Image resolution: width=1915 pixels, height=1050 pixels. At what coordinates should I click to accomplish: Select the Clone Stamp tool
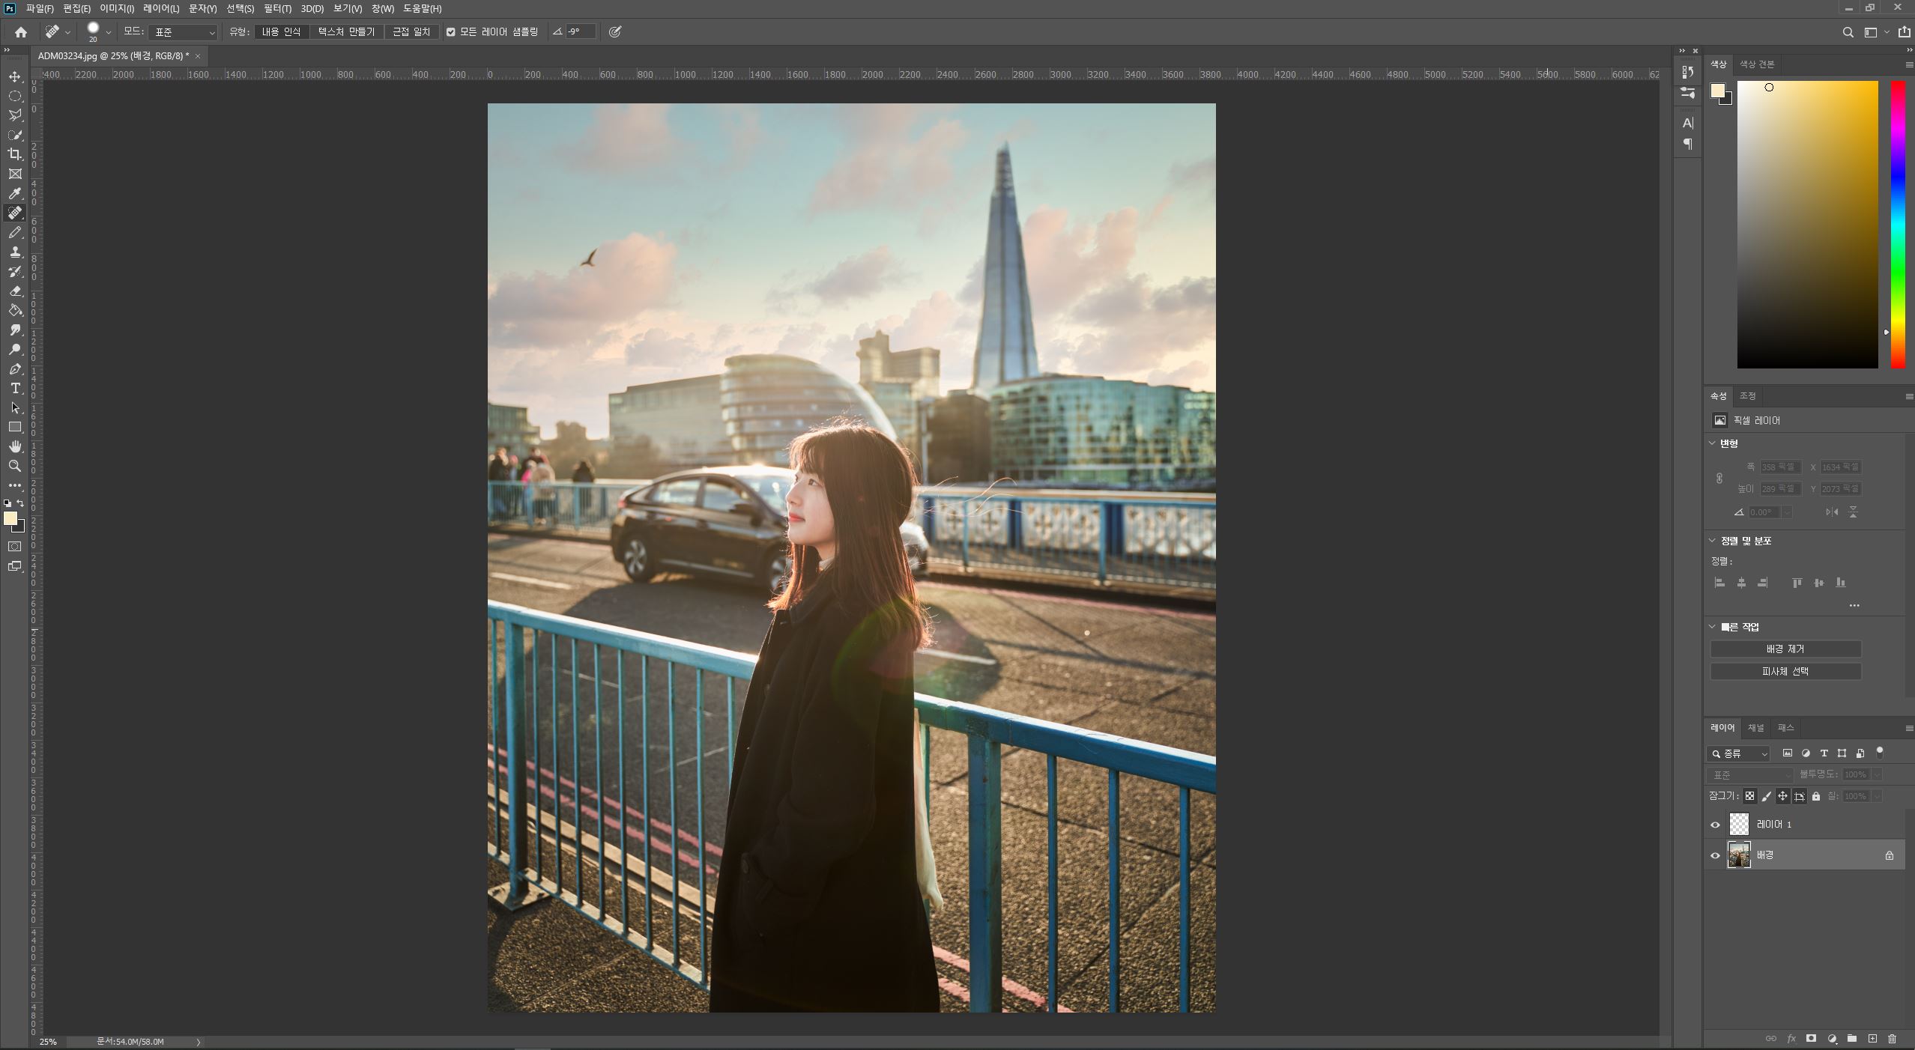tap(15, 252)
